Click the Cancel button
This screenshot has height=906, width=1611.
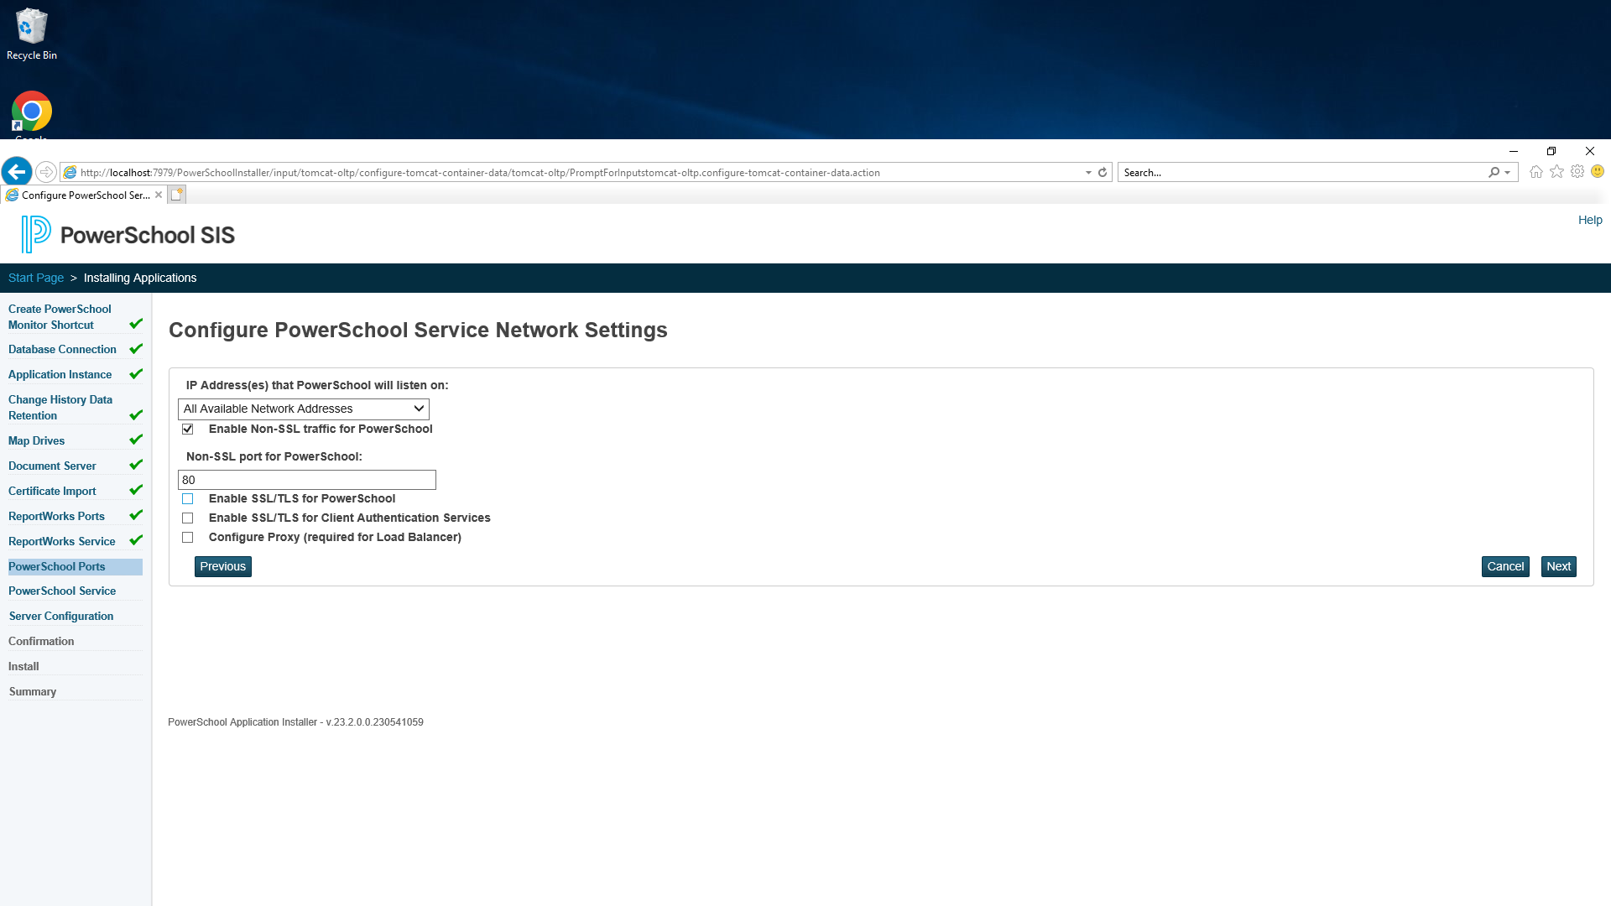coord(1505,566)
